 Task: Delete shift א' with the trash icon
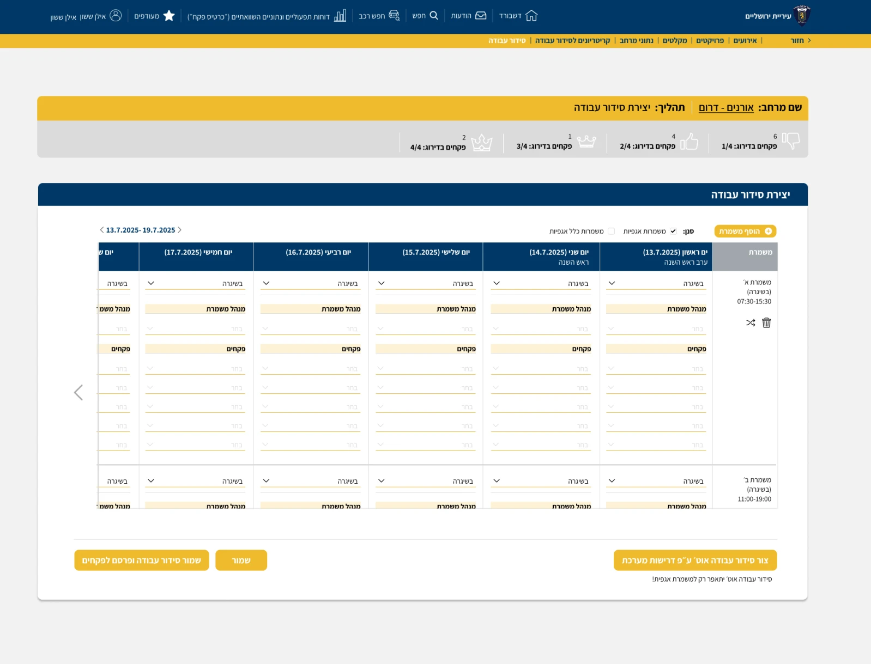pyautogui.click(x=766, y=322)
